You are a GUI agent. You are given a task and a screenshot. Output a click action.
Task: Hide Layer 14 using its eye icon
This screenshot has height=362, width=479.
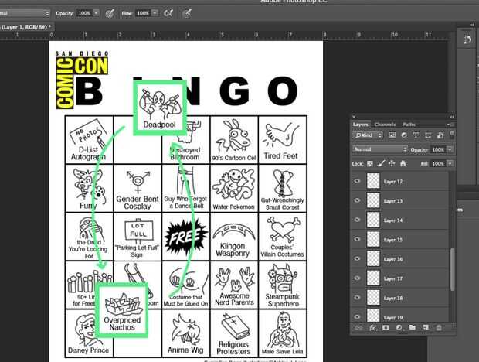tap(357, 220)
